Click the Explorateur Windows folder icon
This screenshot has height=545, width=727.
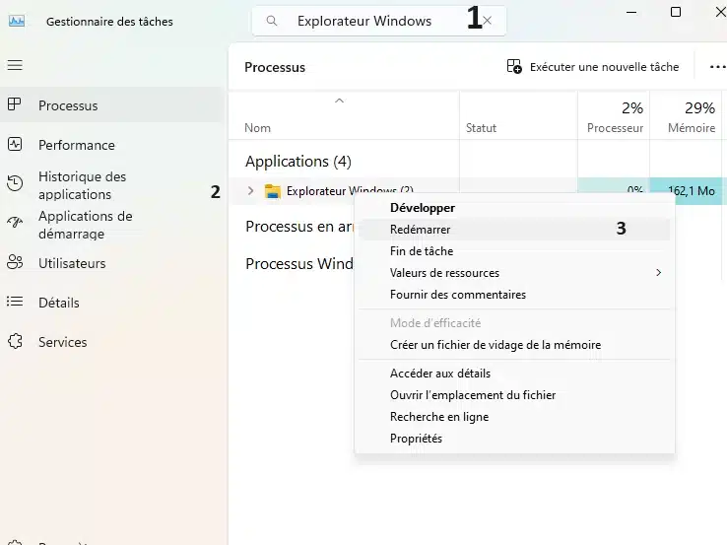pyautogui.click(x=273, y=190)
